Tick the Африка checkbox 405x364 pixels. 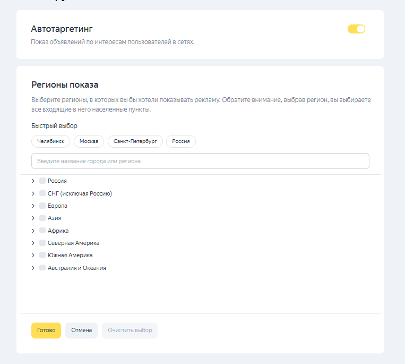(42, 230)
